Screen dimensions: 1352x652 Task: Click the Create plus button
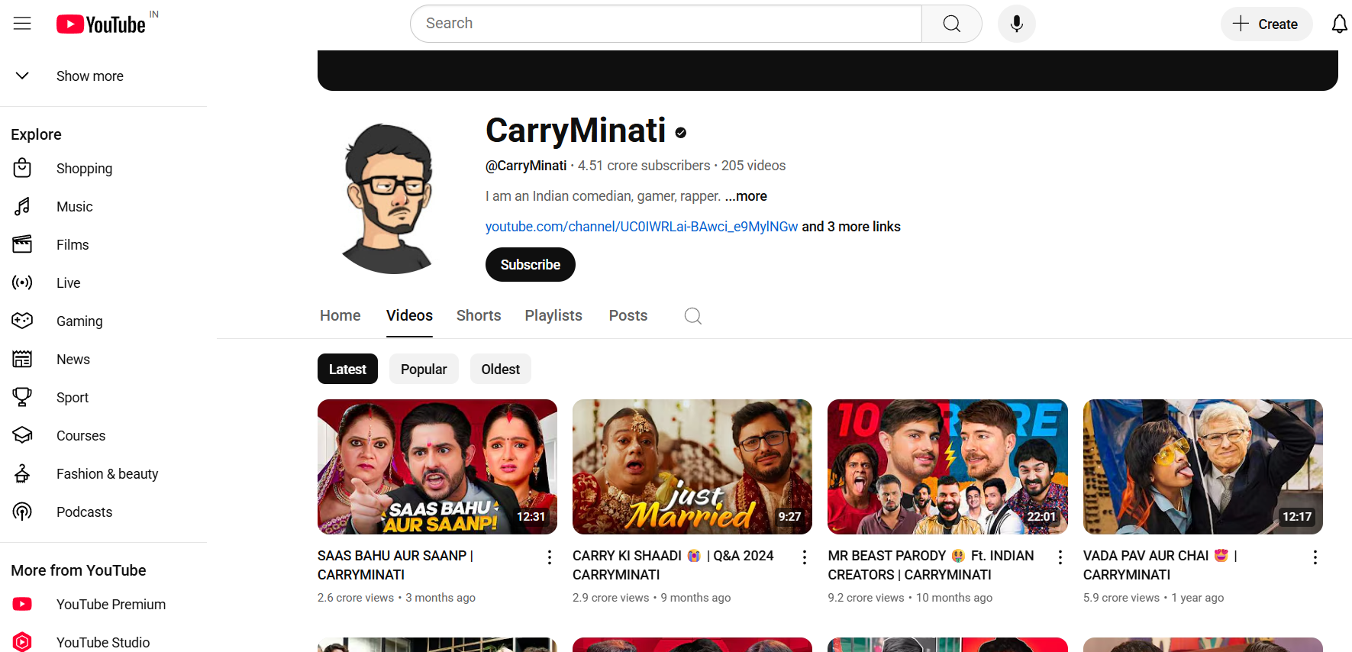tap(1266, 24)
